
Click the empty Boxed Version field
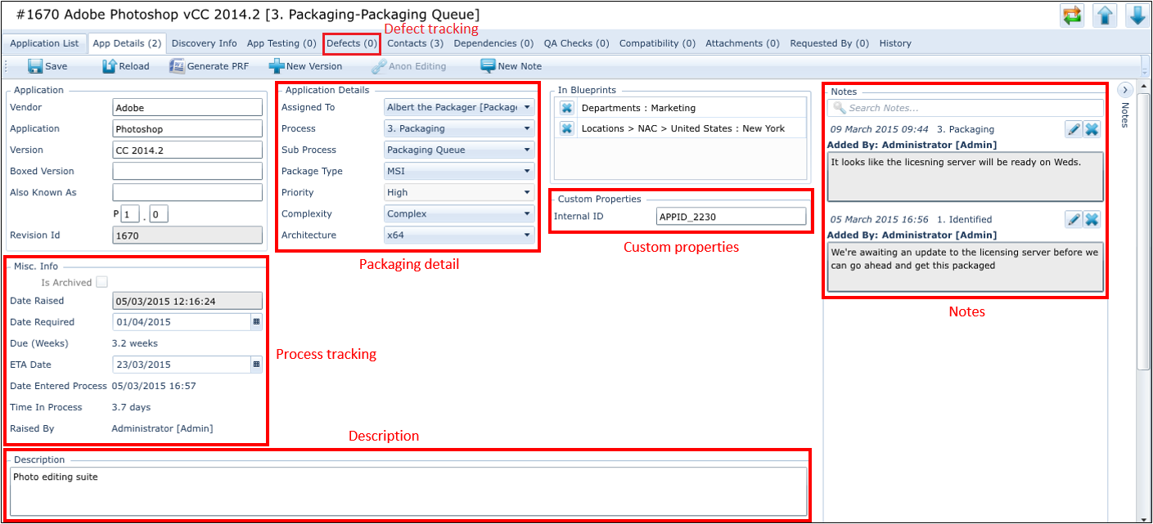187,171
